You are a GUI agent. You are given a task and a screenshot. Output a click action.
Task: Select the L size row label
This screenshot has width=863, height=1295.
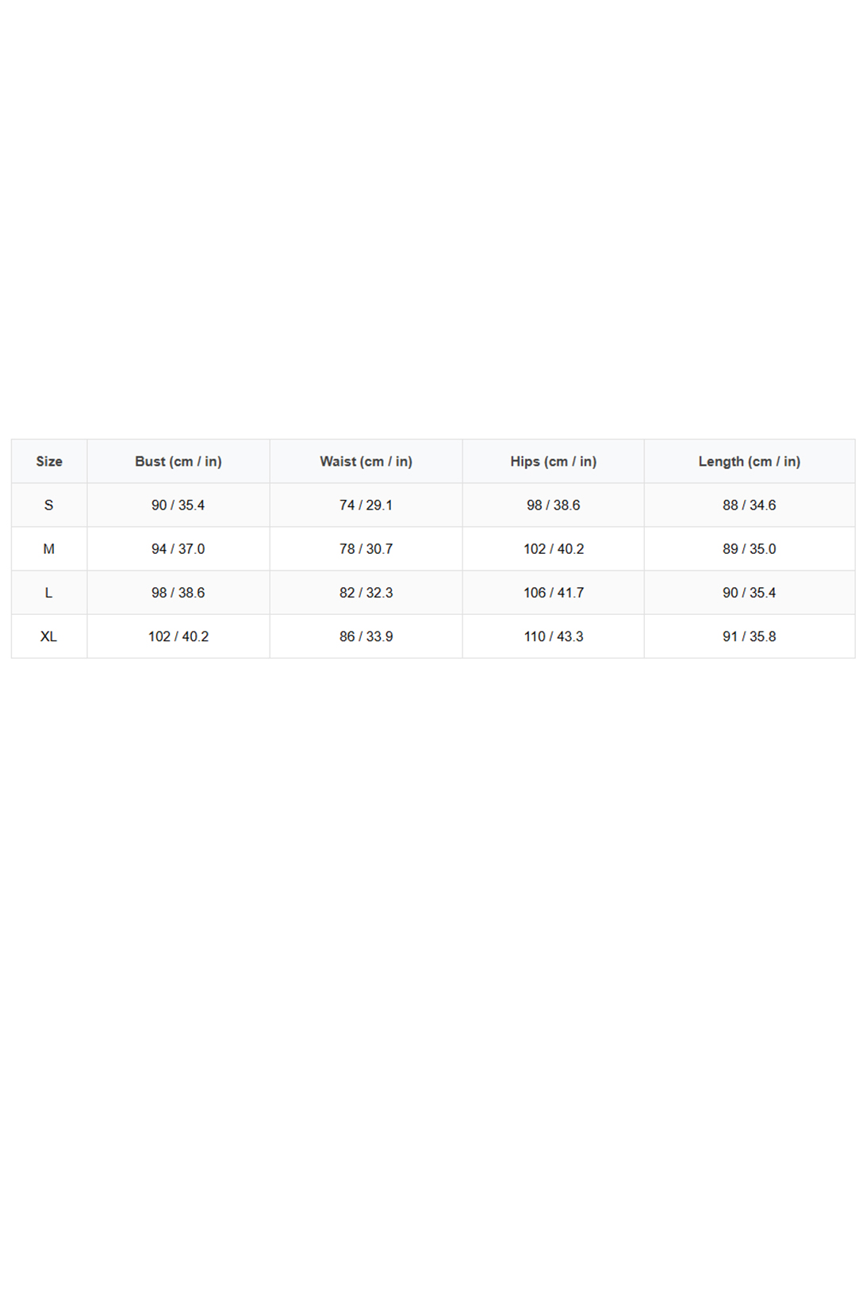[x=49, y=592]
